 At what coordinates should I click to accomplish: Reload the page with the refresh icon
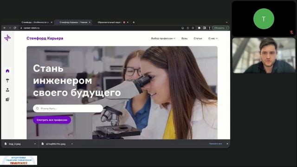(x=15, y=28)
